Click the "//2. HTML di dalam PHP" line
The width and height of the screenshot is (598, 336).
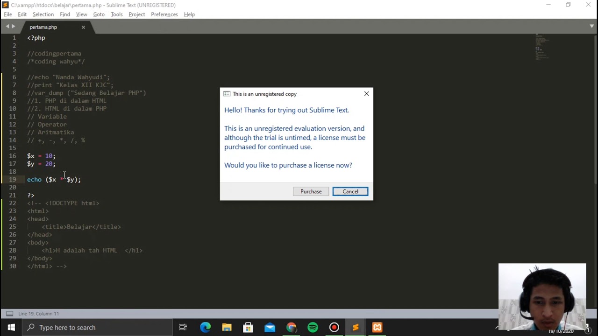(x=67, y=109)
